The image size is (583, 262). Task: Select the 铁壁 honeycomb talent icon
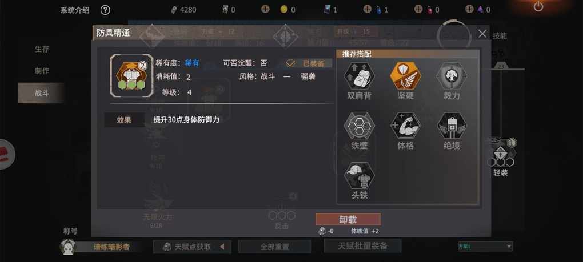[359, 126]
